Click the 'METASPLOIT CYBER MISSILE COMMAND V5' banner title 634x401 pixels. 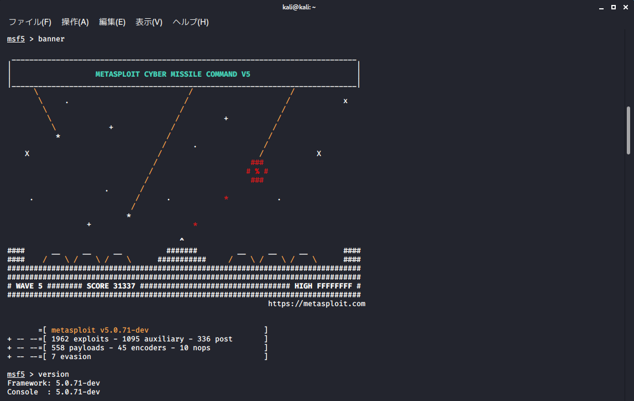point(172,74)
